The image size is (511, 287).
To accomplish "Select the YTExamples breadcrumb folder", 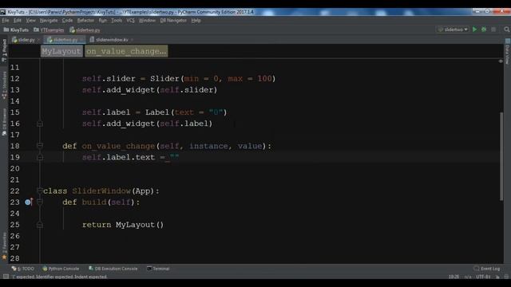I will (49, 30).
